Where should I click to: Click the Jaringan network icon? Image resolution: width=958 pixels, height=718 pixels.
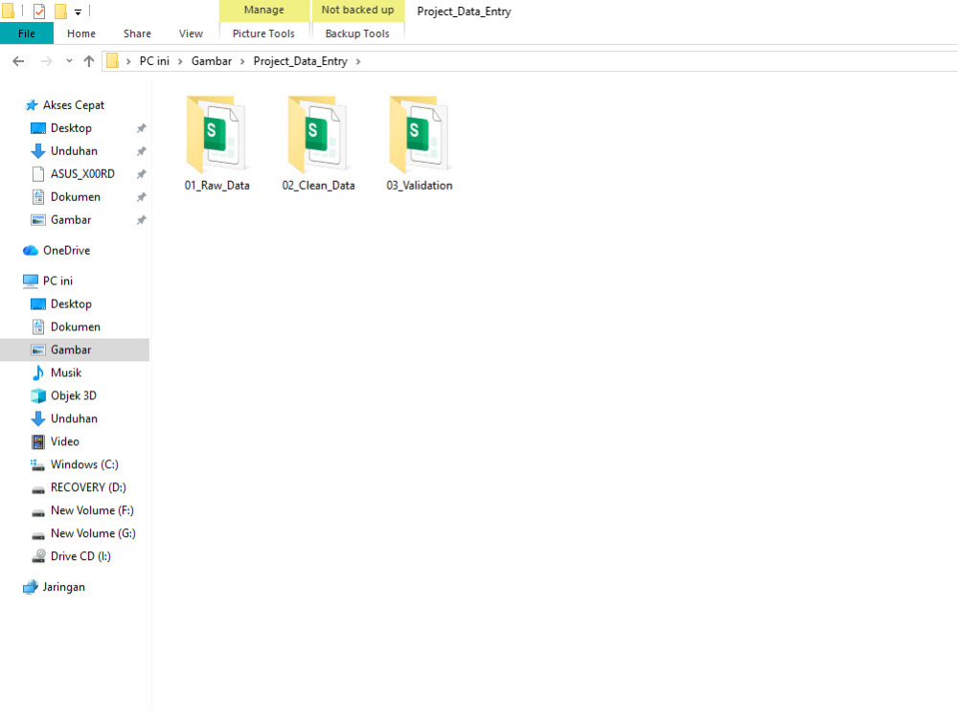pyautogui.click(x=31, y=587)
